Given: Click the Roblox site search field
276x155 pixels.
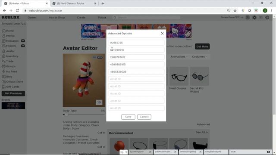Looking at the screenshot, I should tap(146, 17).
